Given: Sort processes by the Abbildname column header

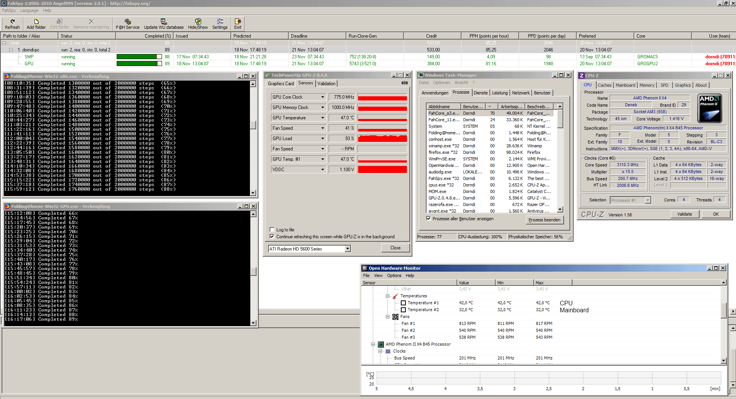Looking at the screenshot, I should click(443, 107).
